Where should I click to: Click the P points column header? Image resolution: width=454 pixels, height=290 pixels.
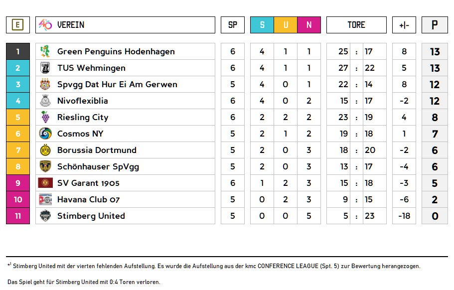435,25
